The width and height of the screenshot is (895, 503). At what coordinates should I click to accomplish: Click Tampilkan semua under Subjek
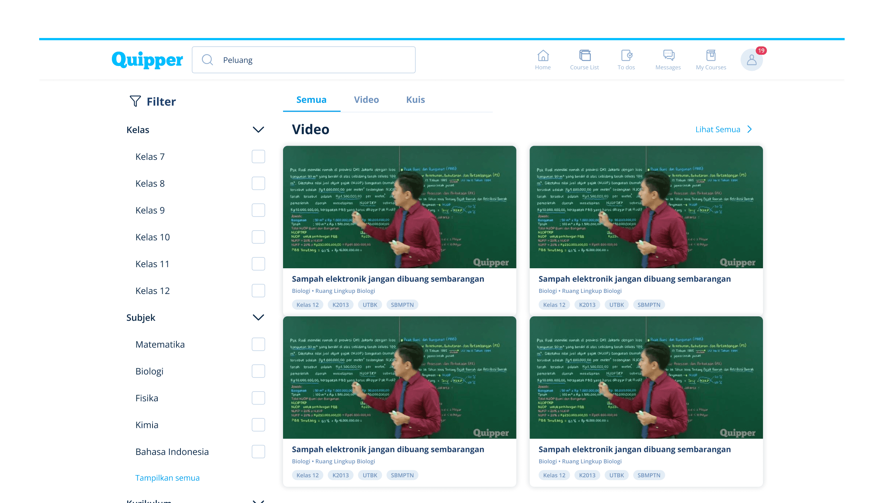point(167,478)
